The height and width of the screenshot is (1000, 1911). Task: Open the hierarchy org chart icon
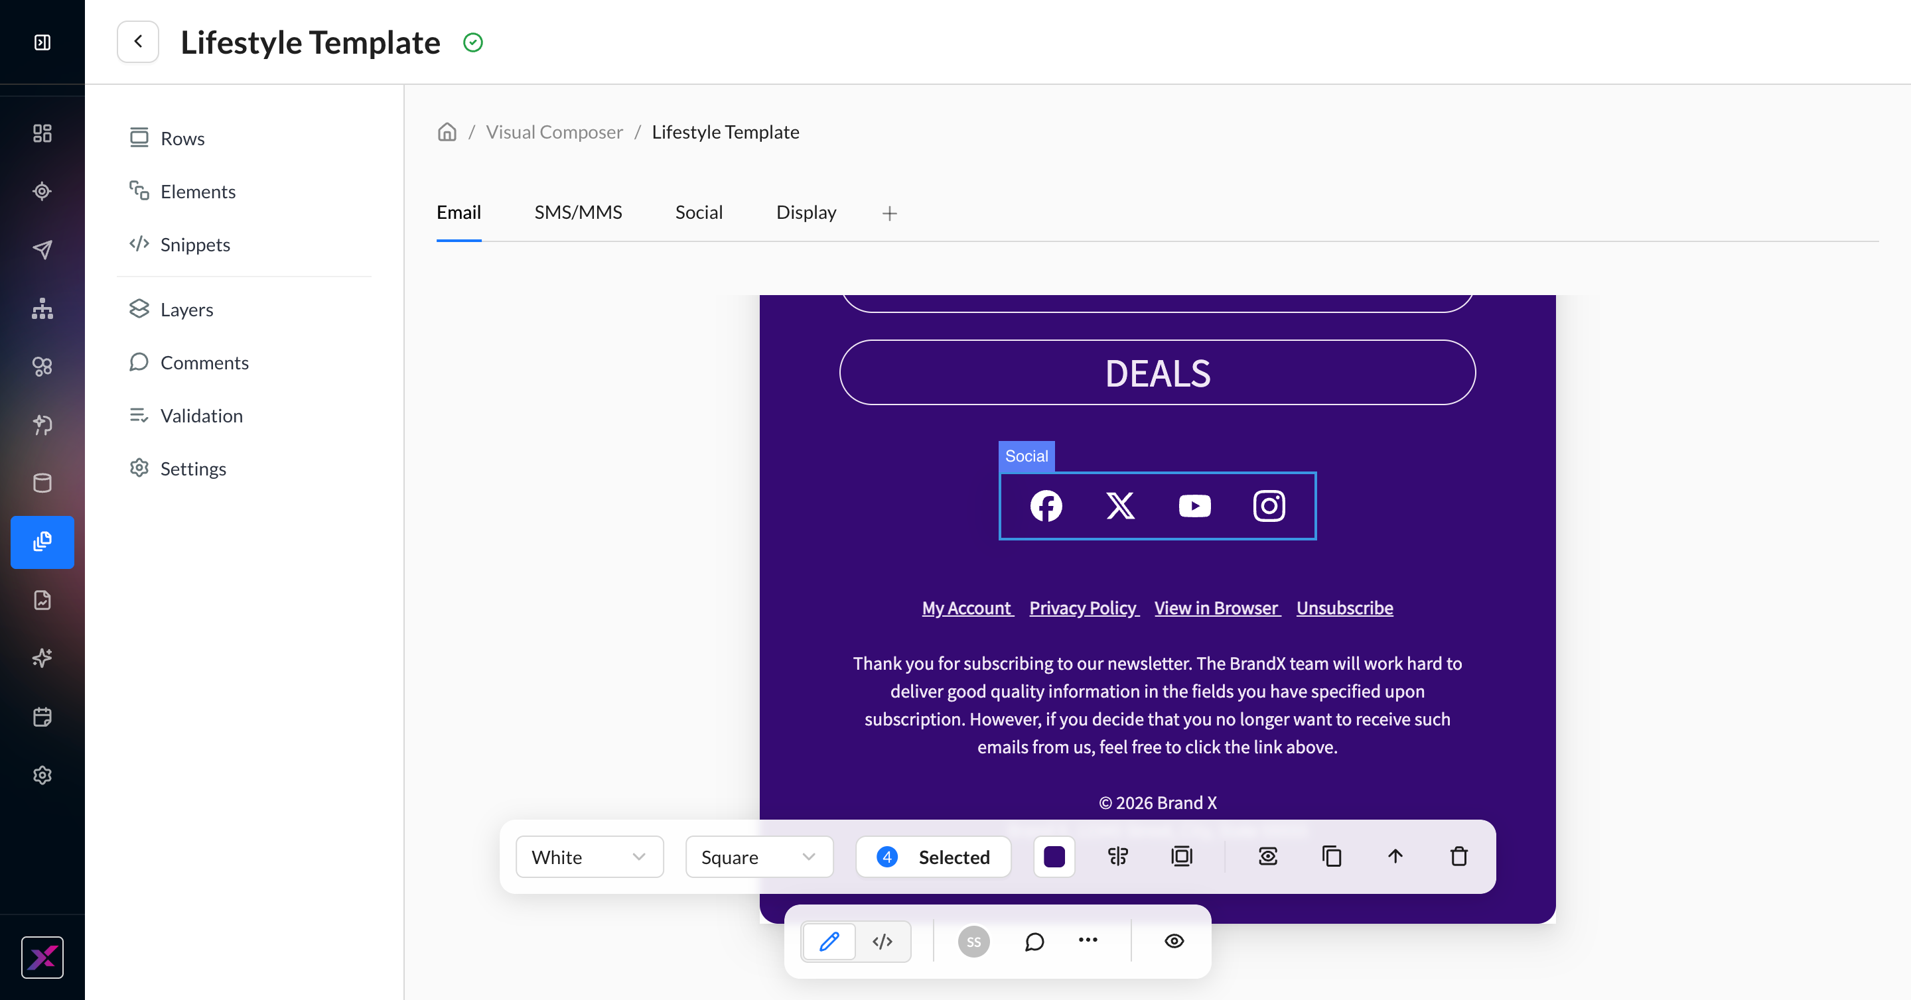42,308
